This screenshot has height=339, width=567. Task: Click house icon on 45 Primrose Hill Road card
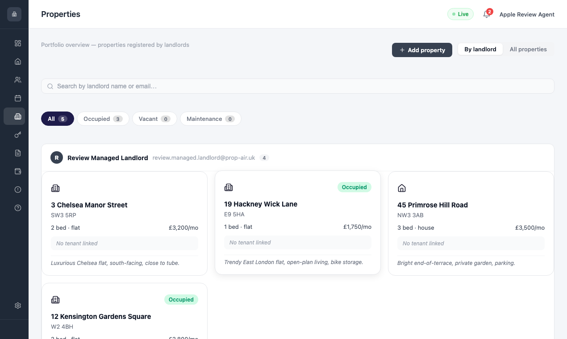click(402, 188)
